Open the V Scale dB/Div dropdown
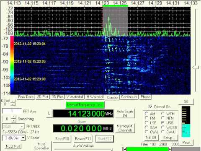201x151 pixels. click(x=23, y=138)
